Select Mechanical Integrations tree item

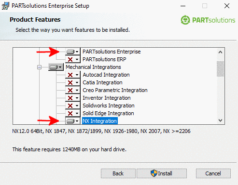(93, 67)
